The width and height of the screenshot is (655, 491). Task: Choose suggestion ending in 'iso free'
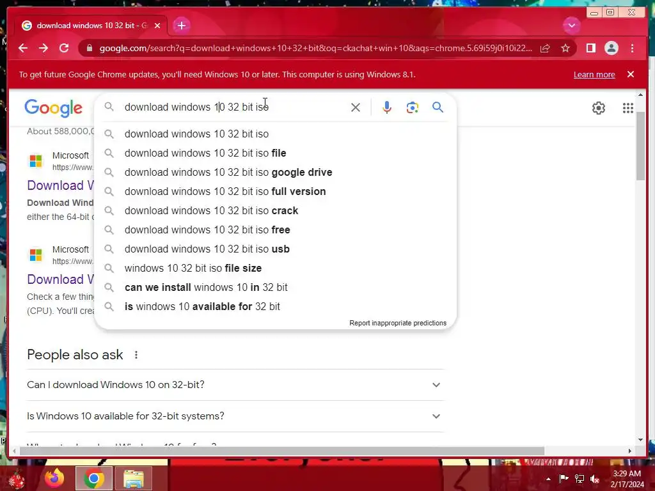276,230
